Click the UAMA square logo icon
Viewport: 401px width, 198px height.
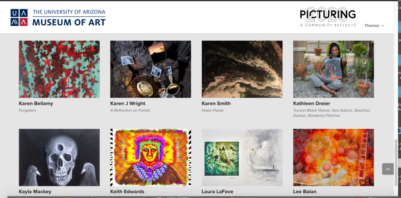click(19, 18)
